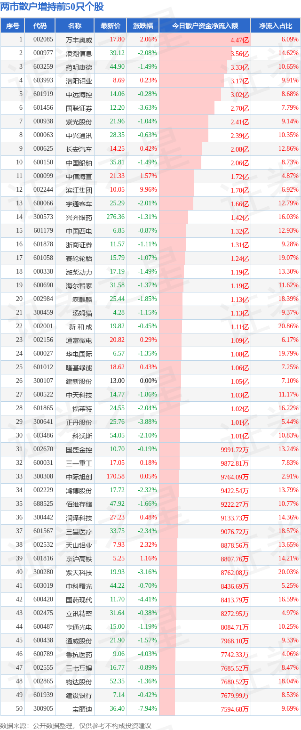The height and width of the screenshot is (730, 301).
Task: Click the 2.41亿 inflow bar for 紫光股份
Action: click(184, 122)
